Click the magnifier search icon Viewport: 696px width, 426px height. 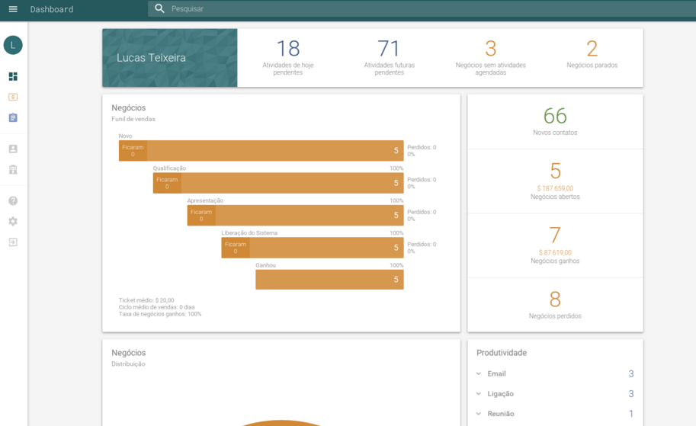[x=159, y=8]
